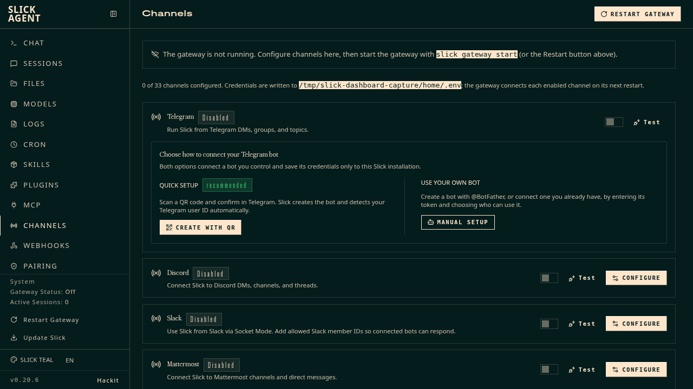Click the Telegram channel broadcast icon
Viewport: 693px width, 389px height.
[156, 117]
